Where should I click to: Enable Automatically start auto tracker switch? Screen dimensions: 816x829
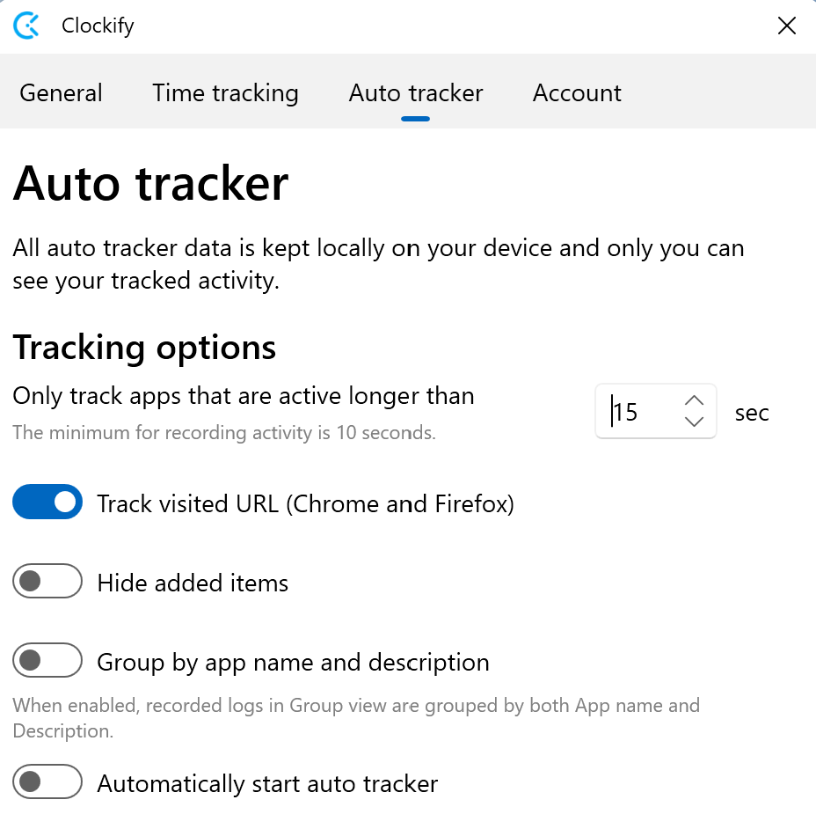tap(47, 782)
